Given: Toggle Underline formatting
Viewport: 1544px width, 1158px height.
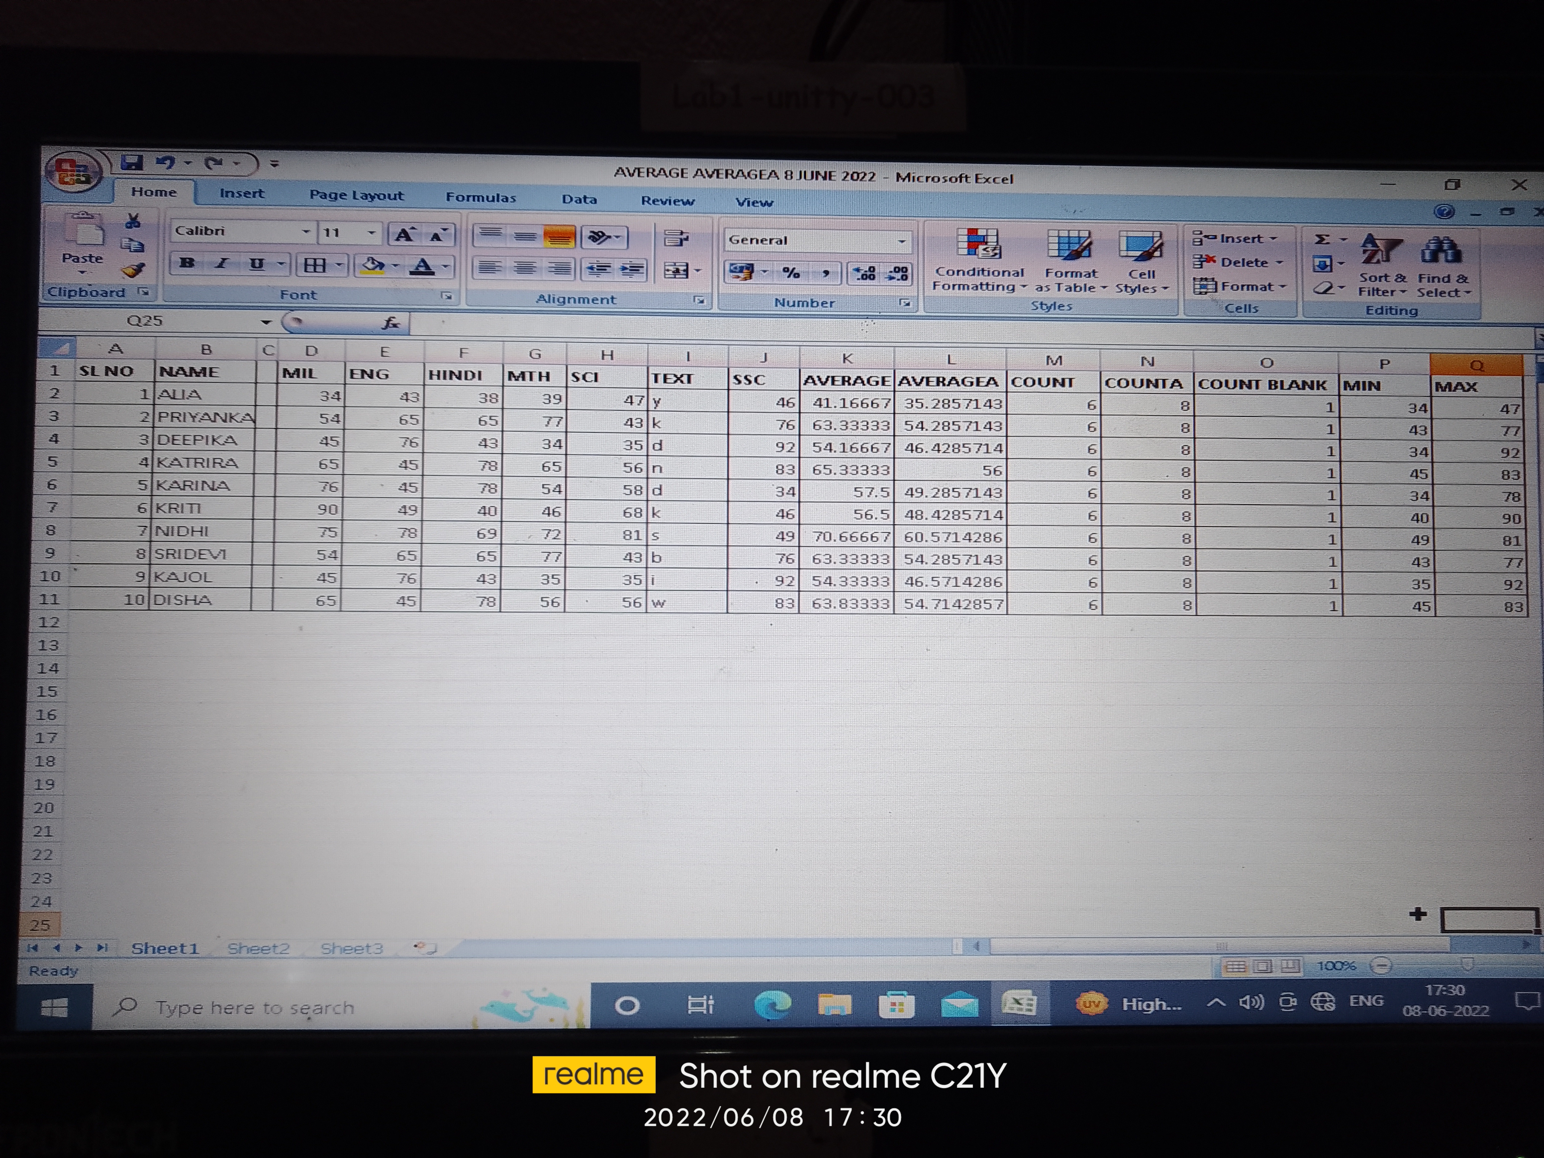Looking at the screenshot, I should (x=257, y=265).
